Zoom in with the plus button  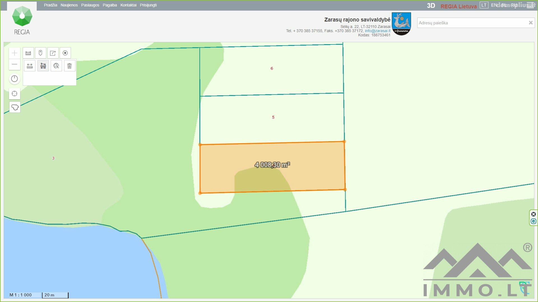15,53
